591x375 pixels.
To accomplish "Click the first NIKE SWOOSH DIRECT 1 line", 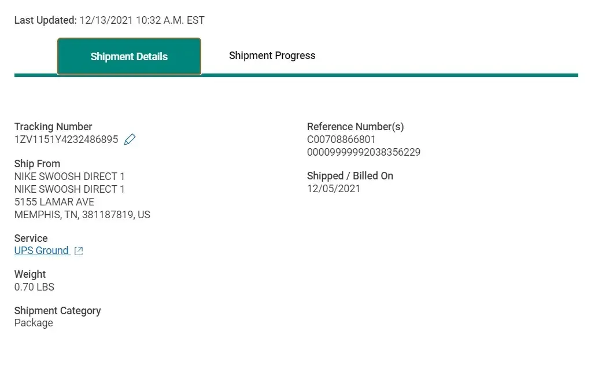I will coord(69,177).
